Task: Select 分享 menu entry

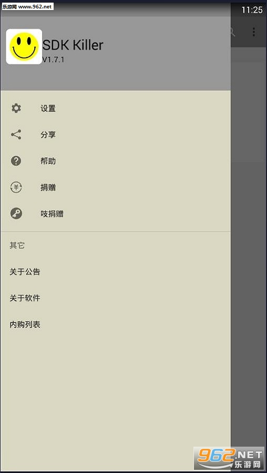Action: tap(116, 134)
